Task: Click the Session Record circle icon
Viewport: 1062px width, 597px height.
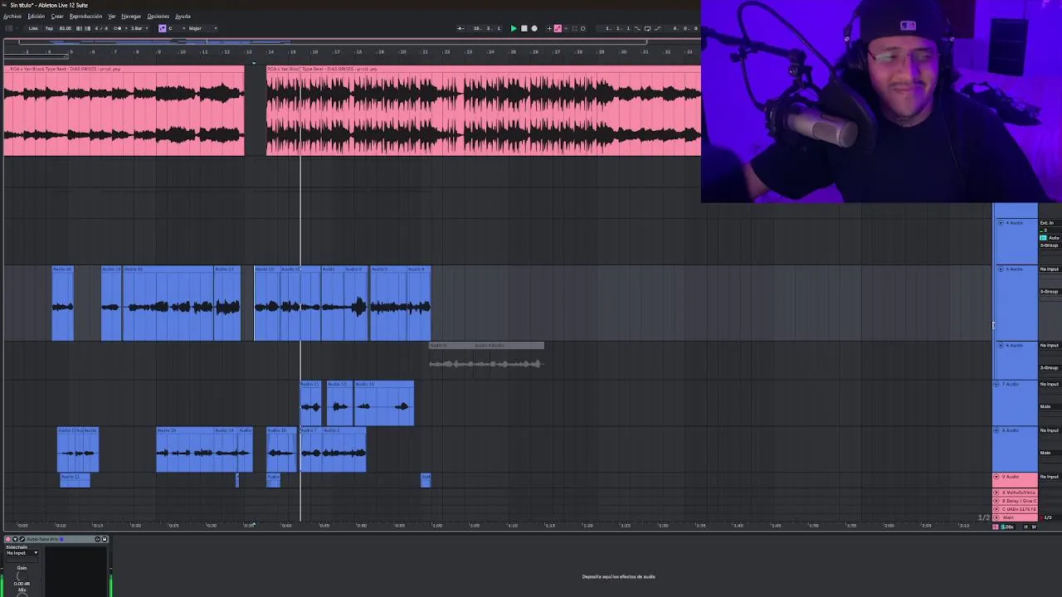Action: point(582,28)
